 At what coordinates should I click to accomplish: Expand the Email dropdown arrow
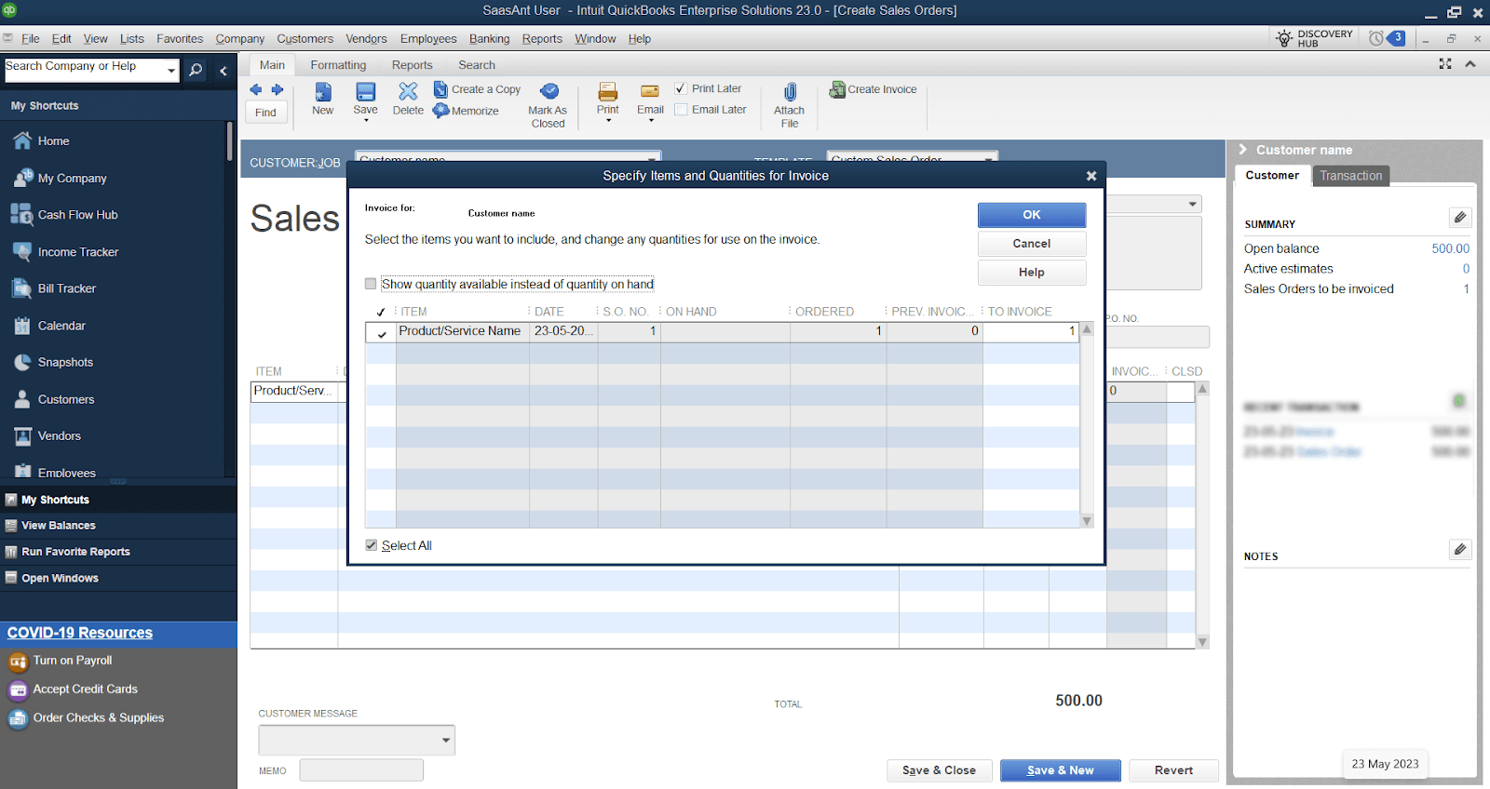(651, 120)
